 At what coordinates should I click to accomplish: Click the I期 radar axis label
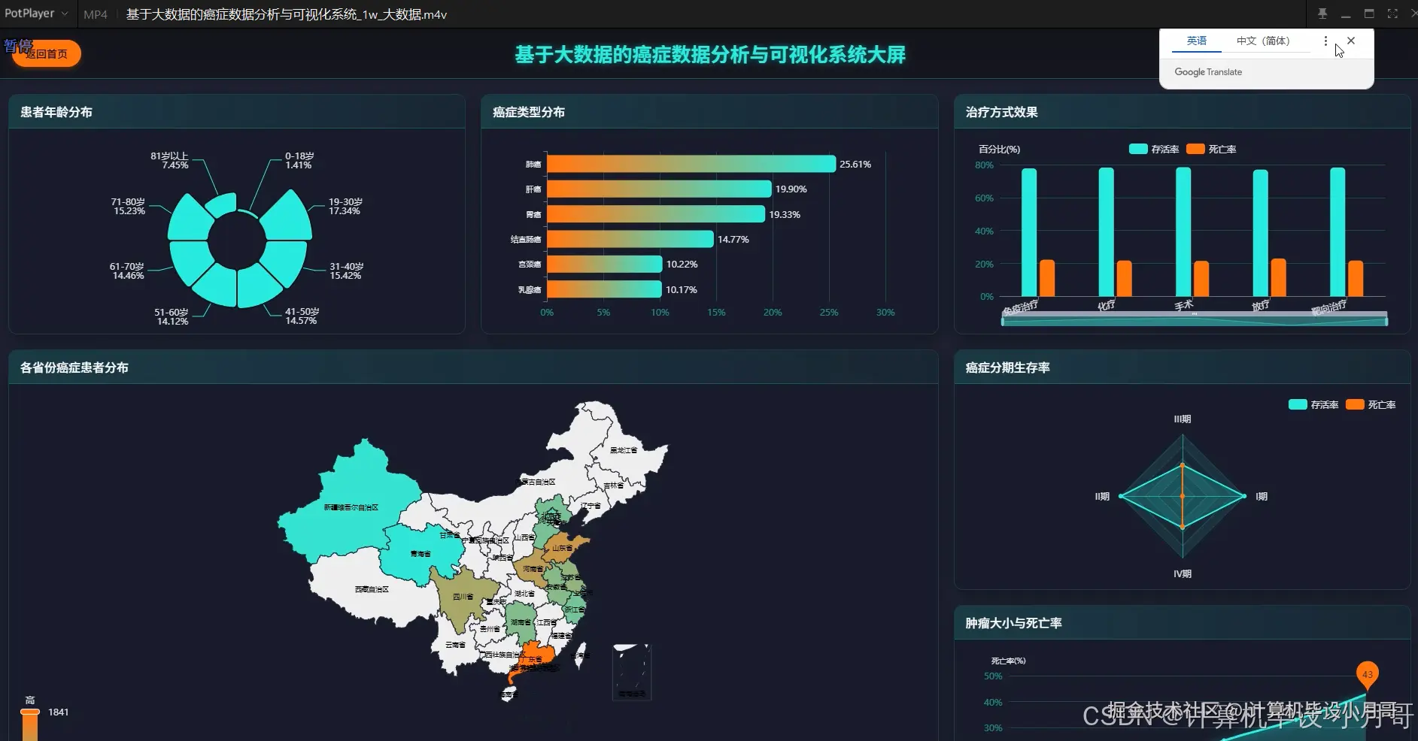[x=1262, y=497]
